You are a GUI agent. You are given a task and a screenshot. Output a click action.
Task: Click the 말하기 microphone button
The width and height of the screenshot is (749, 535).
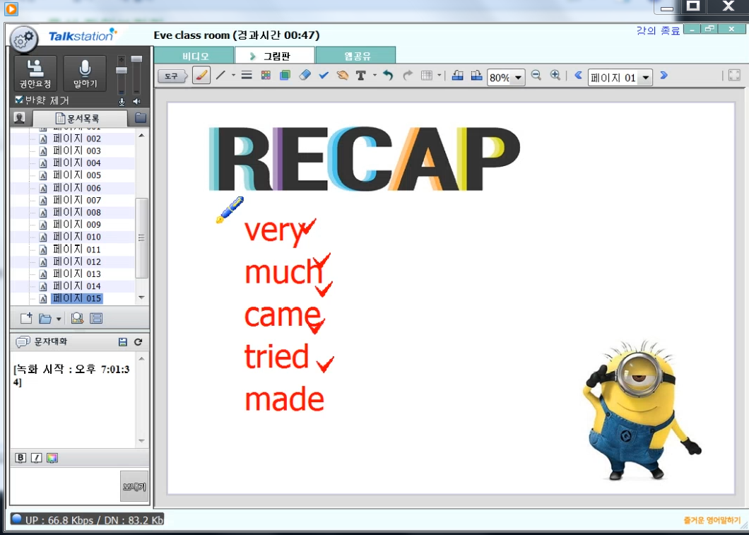(85, 74)
